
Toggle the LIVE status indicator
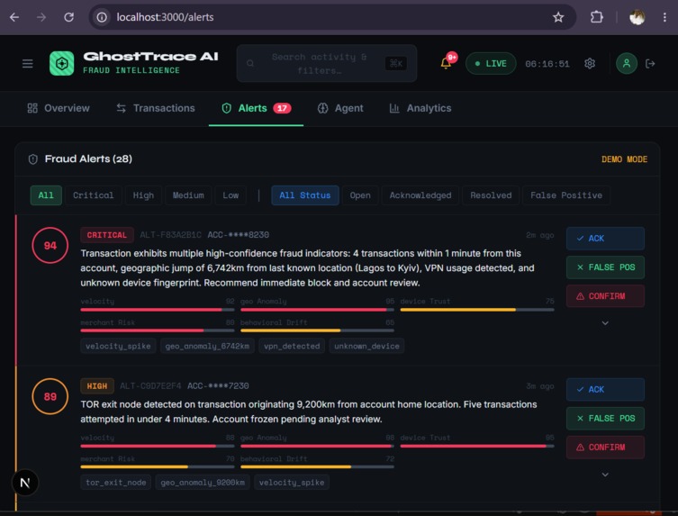491,64
